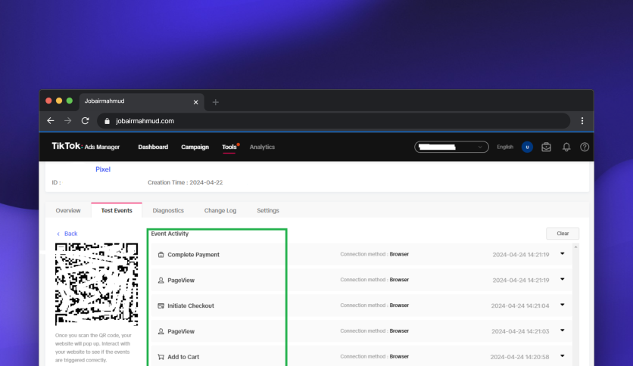
Task: Click the address bar URL field
Action: [333, 121]
